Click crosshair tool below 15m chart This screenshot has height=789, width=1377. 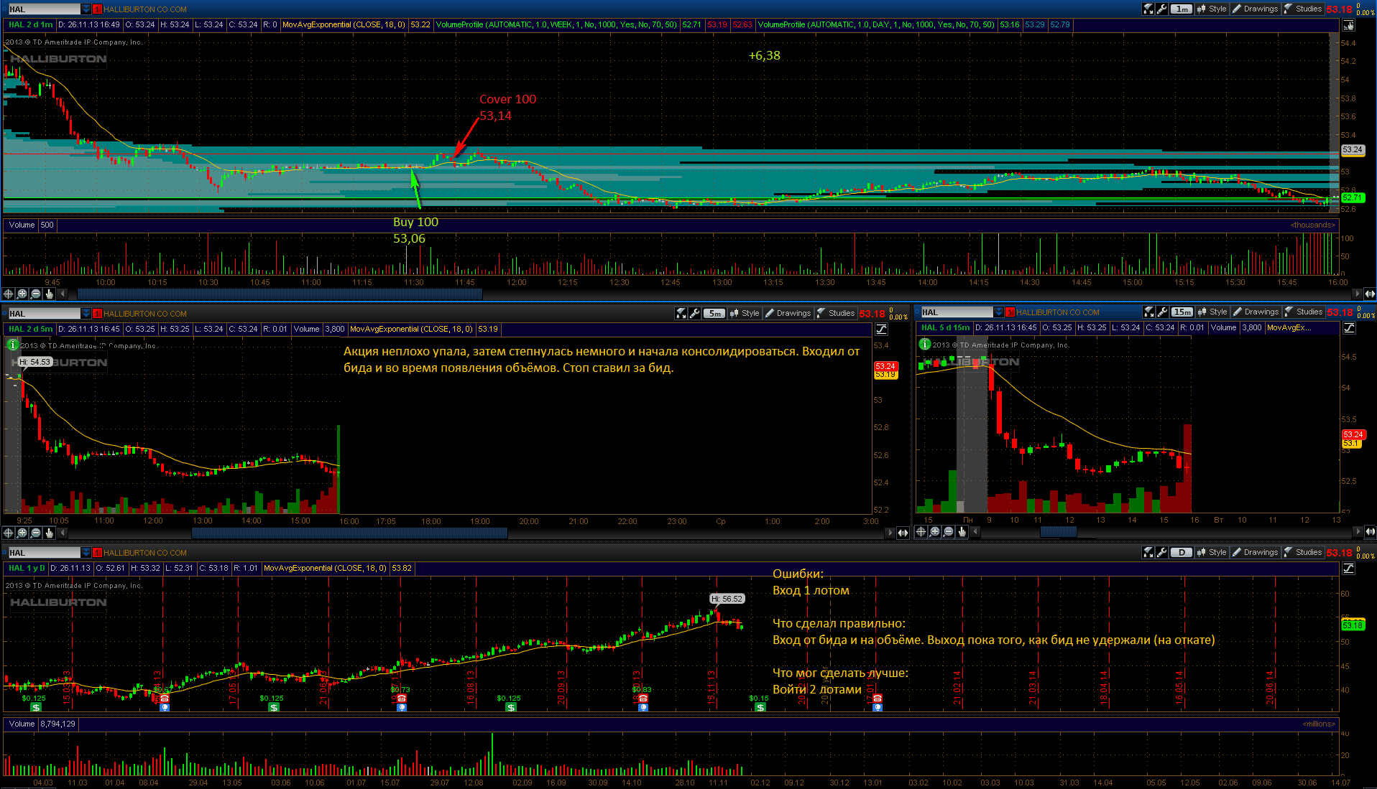click(921, 532)
